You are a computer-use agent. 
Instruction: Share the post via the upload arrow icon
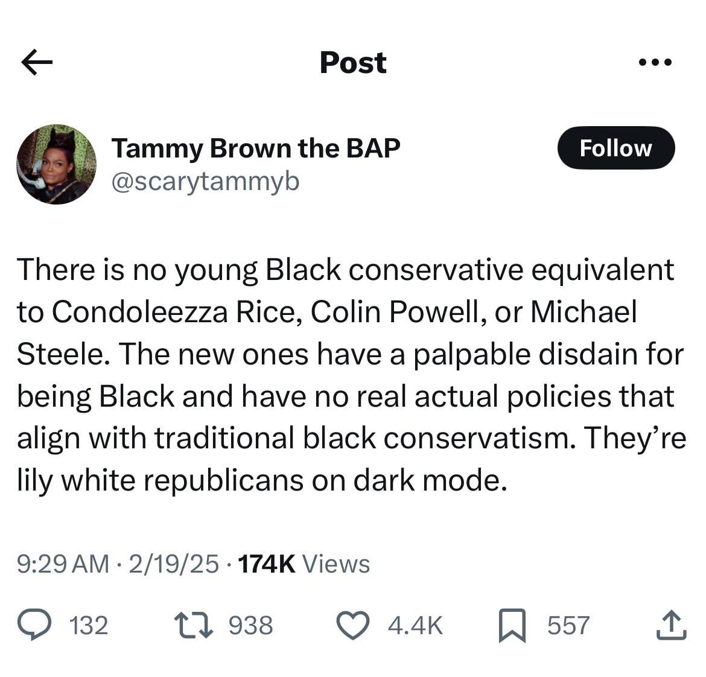click(671, 625)
